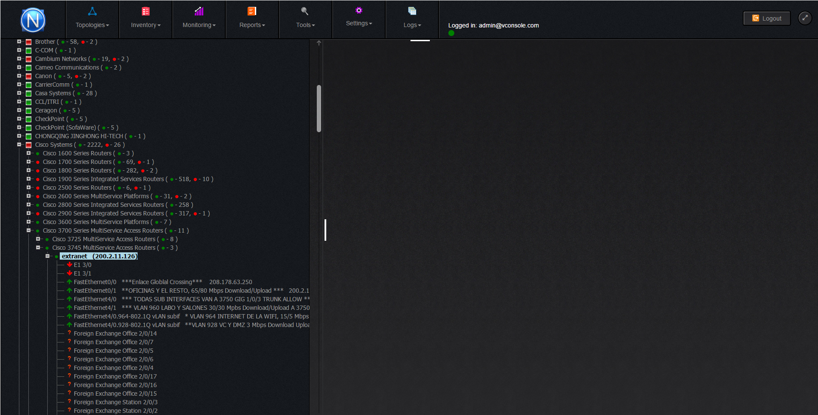Select Cameo Communications vendor
The height and width of the screenshot is (415, 818).
pyautogui.click(x=78, y=67)
